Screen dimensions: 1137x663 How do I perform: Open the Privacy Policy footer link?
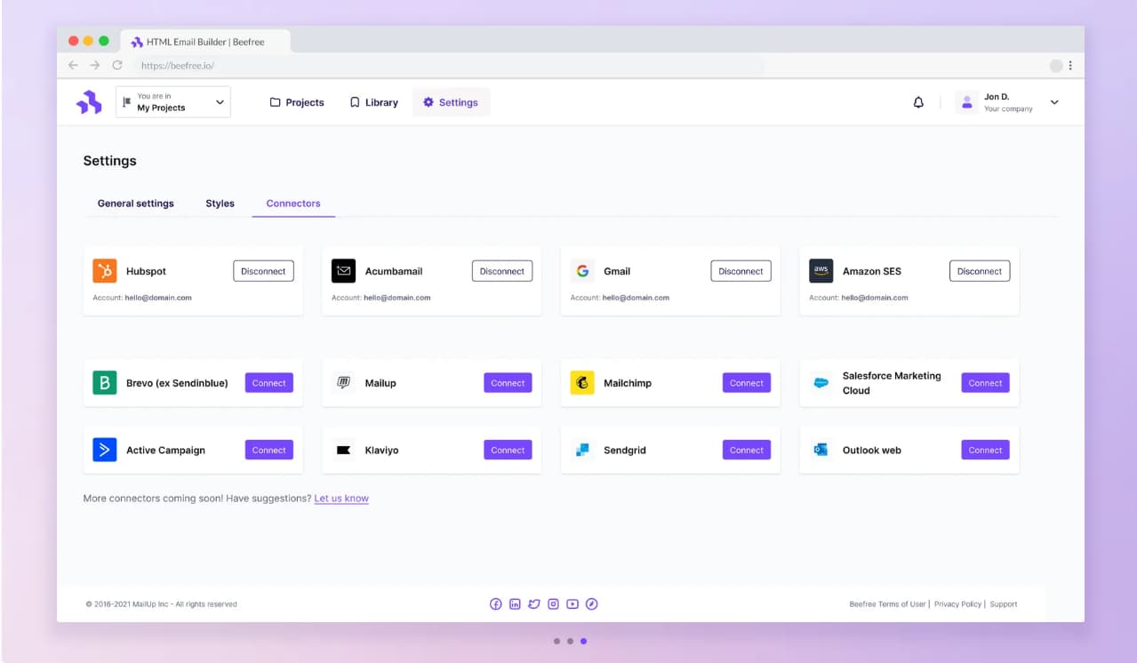pyautogui.click(x=957, y=604)
